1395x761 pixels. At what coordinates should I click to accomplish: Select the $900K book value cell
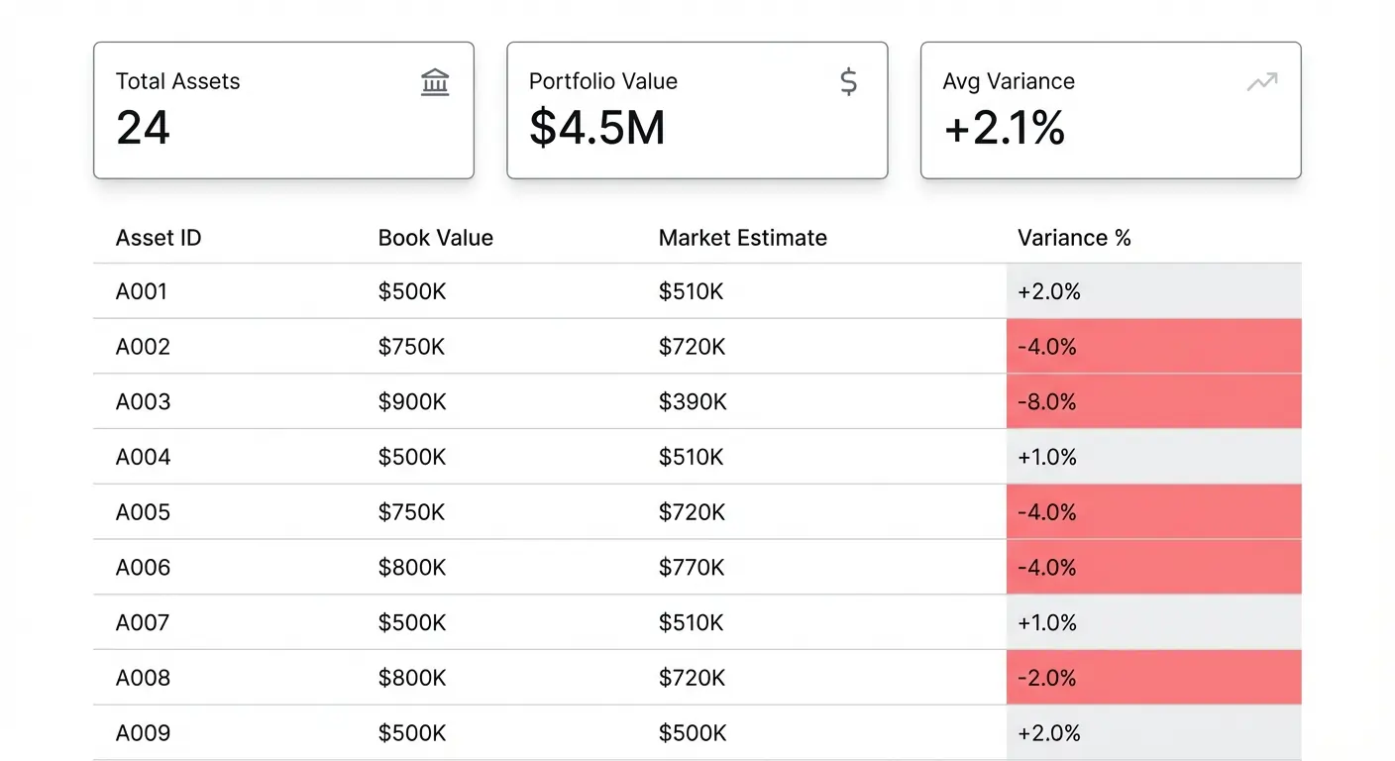(x=412, y=401)
